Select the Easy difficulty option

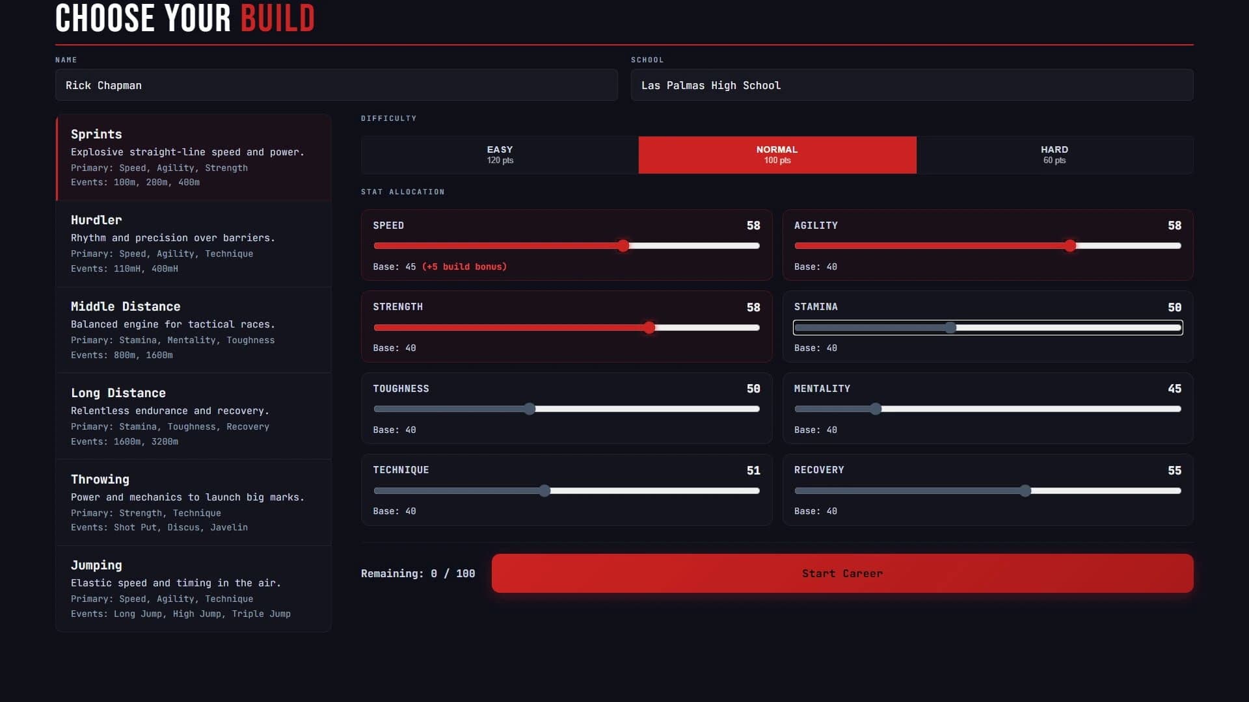tap(500, 155)
